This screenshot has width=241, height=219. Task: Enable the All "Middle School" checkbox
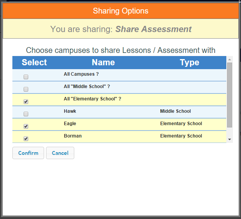26,89
